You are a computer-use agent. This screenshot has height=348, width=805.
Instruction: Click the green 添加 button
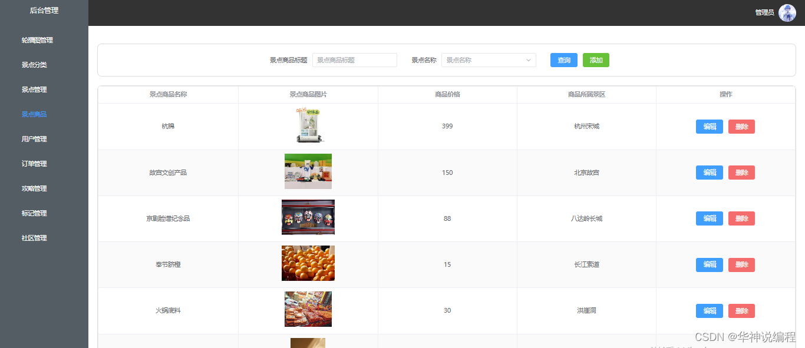coord(596,60)
